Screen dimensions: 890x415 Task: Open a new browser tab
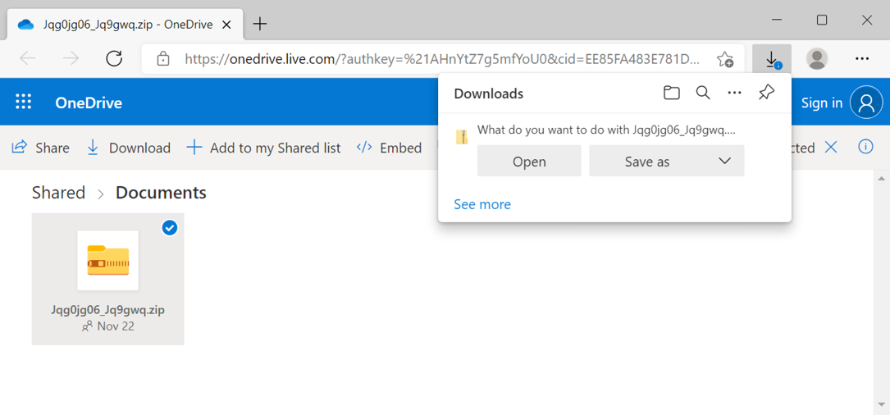click(259, 24)
